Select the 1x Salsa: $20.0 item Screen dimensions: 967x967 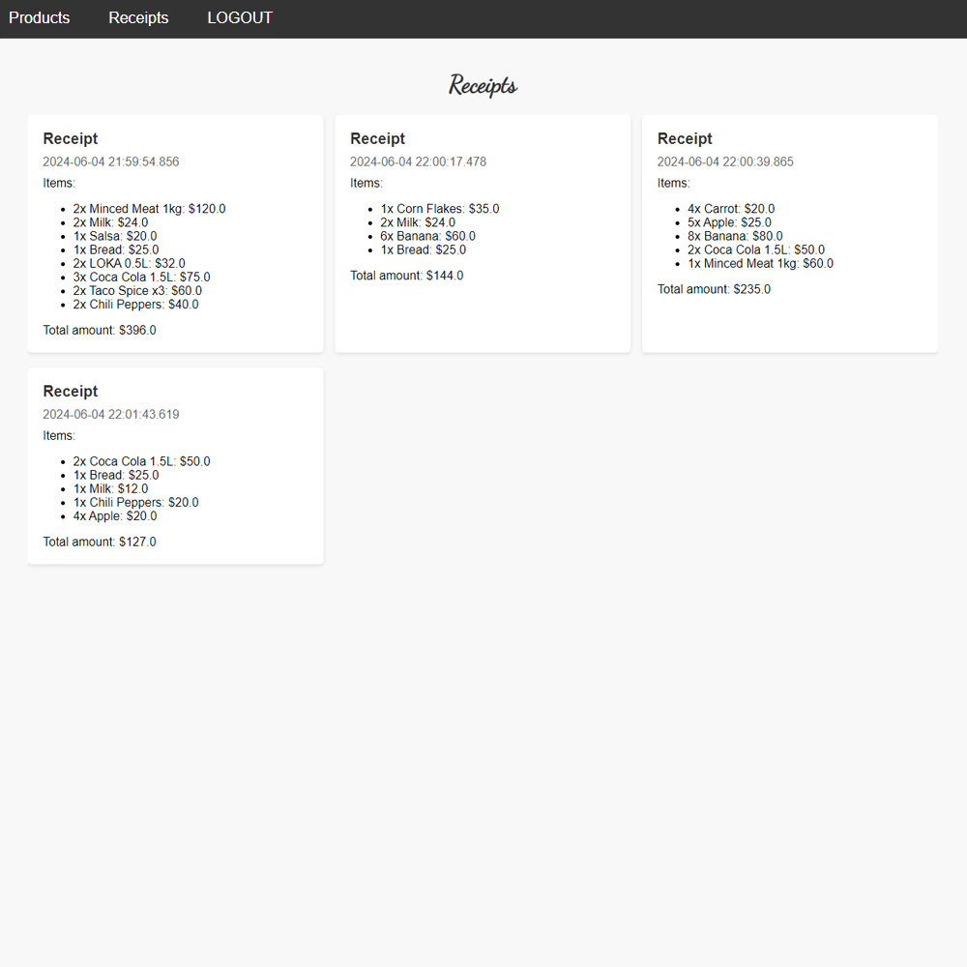coord(115,236)
